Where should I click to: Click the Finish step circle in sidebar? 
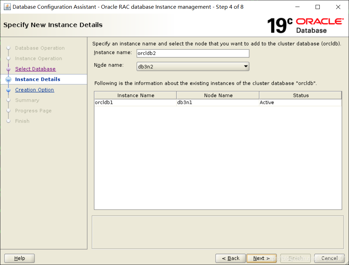pos(8,121)
